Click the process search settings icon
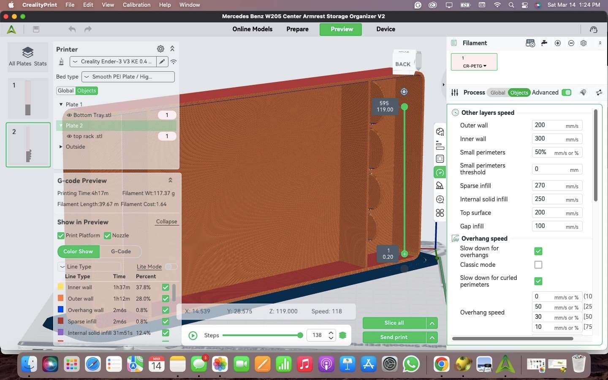The width and height of the screenshot is (608, 380). click(583, 92)
